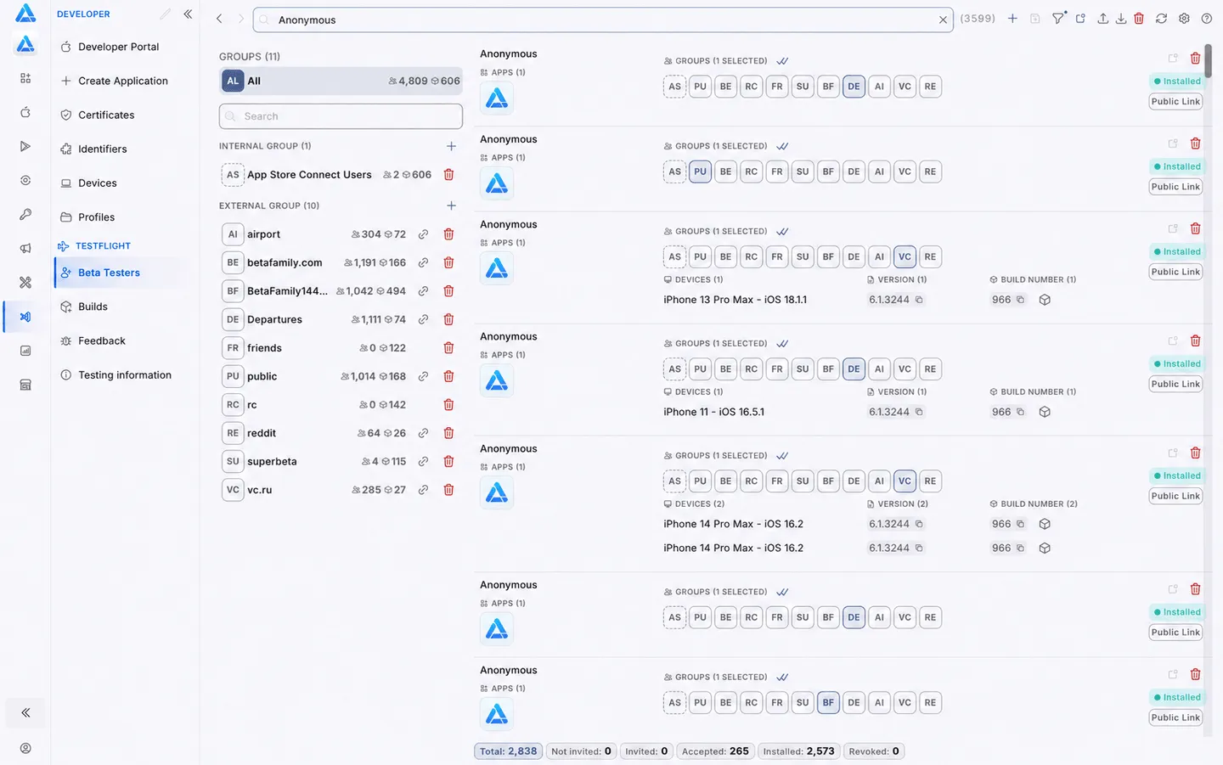Toggle the DE chip on the iPhone 11 tester

tap(854, 368)
